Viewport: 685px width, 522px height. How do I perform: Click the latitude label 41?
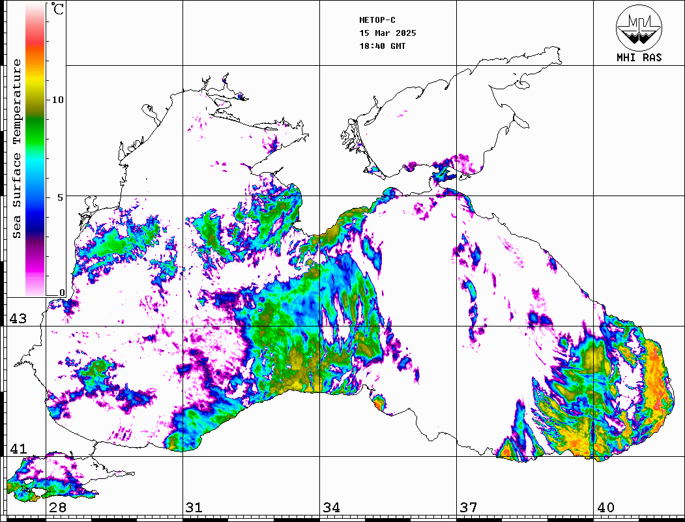pyautogui.click(x=18, y=448)
